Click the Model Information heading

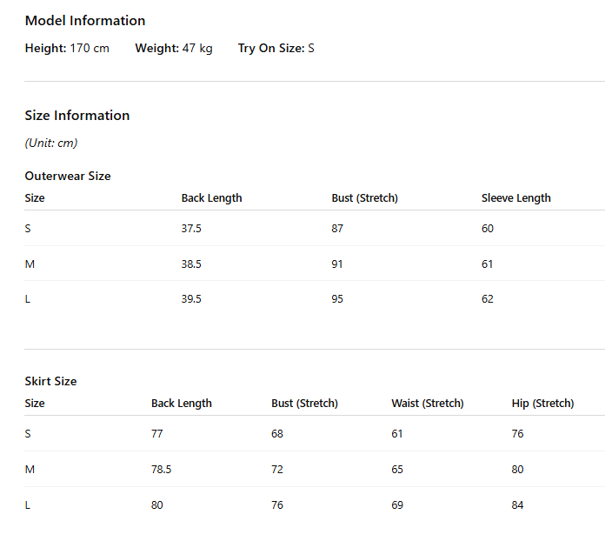pos(85,21)
